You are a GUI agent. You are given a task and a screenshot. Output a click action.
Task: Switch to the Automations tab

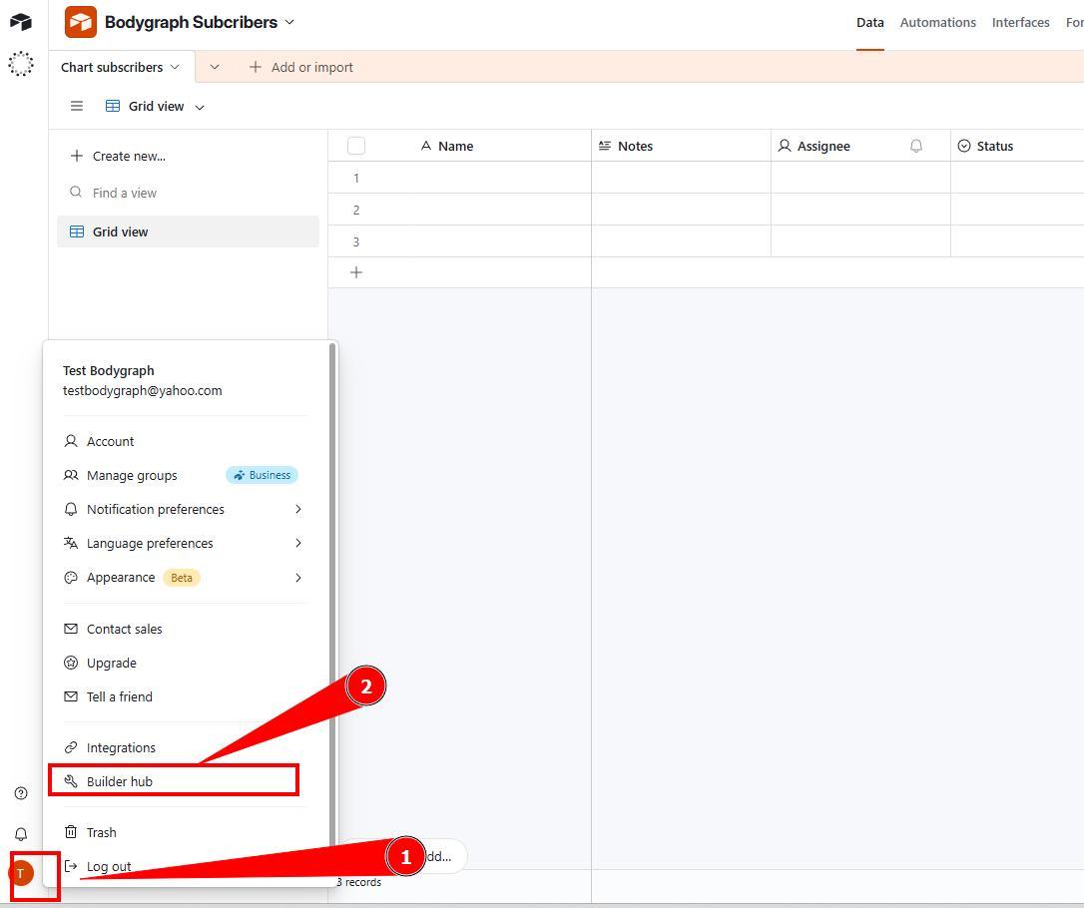point(937,22)
